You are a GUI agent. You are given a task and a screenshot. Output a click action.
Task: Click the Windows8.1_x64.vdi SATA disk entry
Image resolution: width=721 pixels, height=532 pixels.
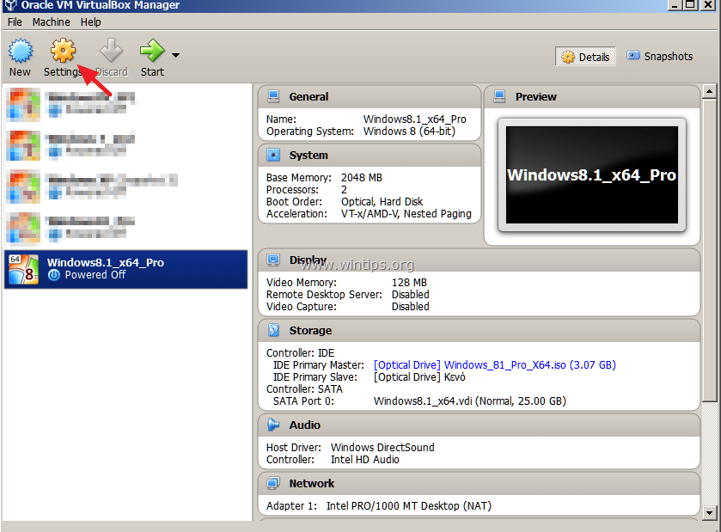(470, 401)
